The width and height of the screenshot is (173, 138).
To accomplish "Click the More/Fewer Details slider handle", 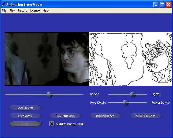I will point(126,103).
